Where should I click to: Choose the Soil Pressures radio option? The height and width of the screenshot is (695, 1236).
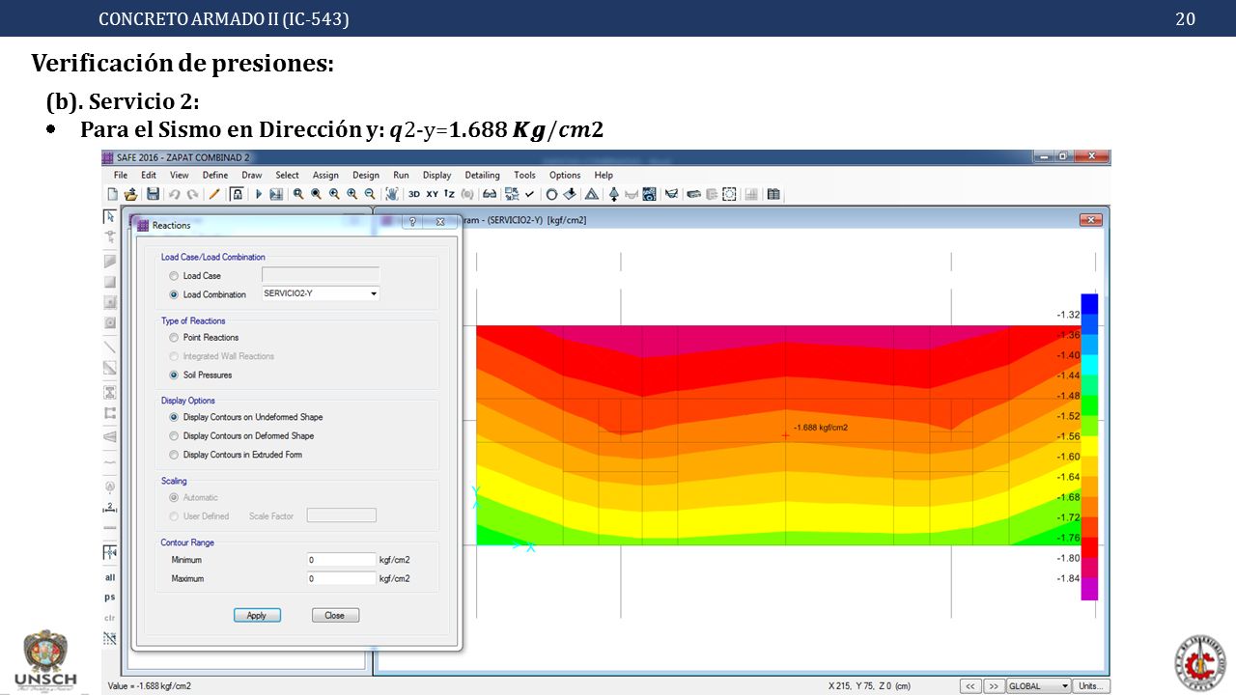(x=174, y=375)
